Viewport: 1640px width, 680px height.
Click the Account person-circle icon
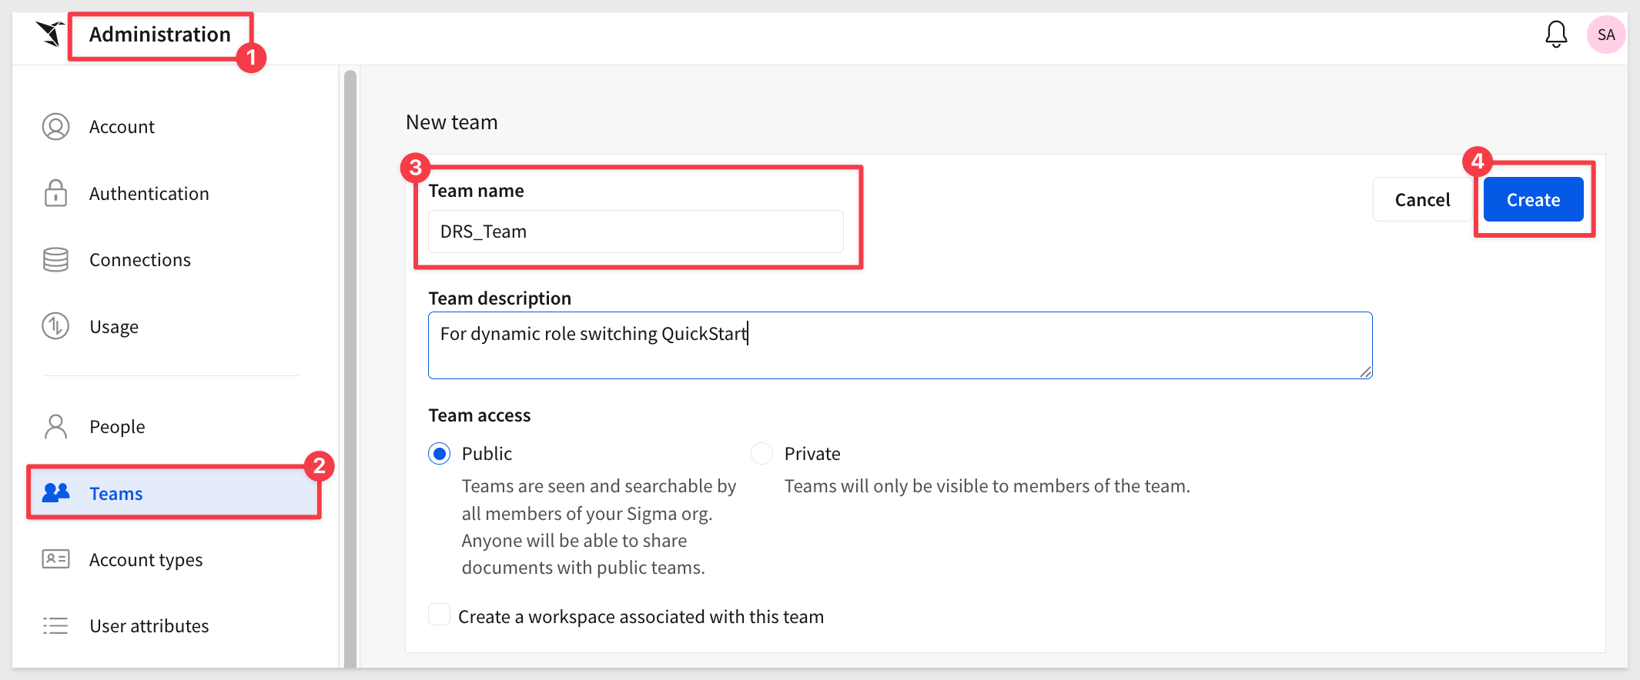(x=55, y=127)
